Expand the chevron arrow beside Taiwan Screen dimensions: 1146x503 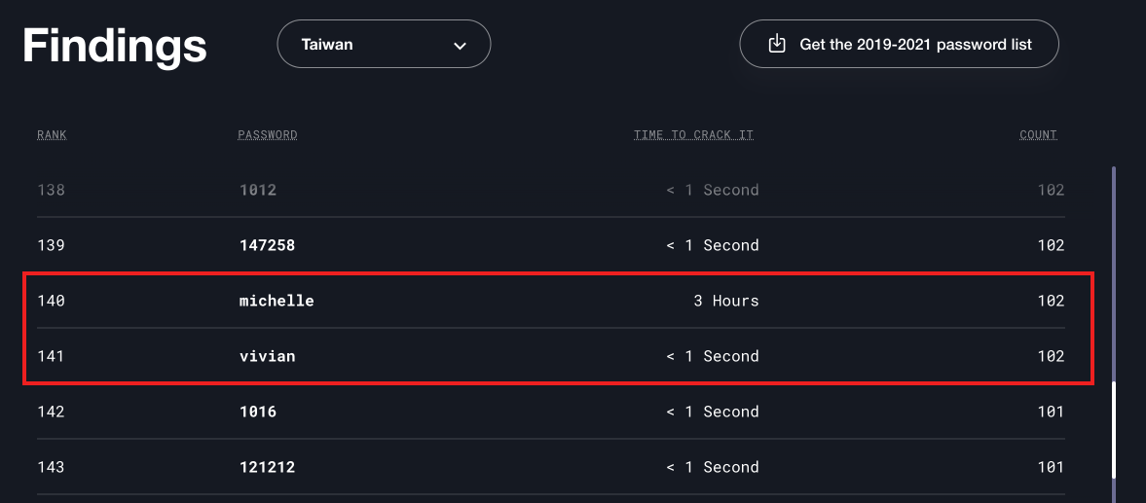(460, 46)
